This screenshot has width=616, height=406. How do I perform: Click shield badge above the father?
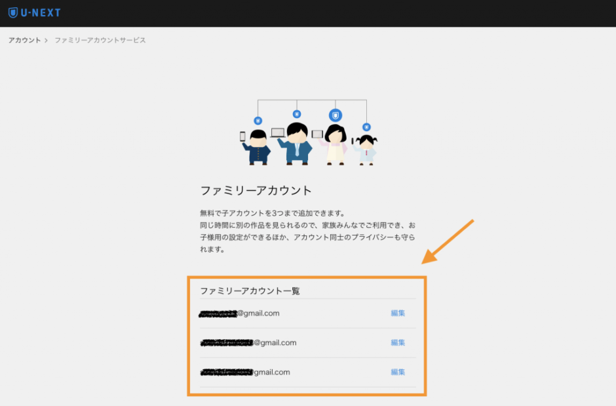click(x=297, y=114)
